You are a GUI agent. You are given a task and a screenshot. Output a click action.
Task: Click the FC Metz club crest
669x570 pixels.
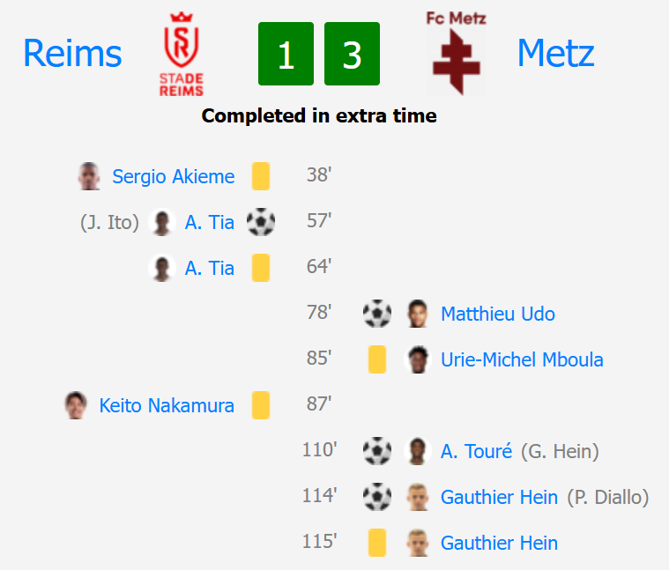pyautogui.click(x=456, y=54)
